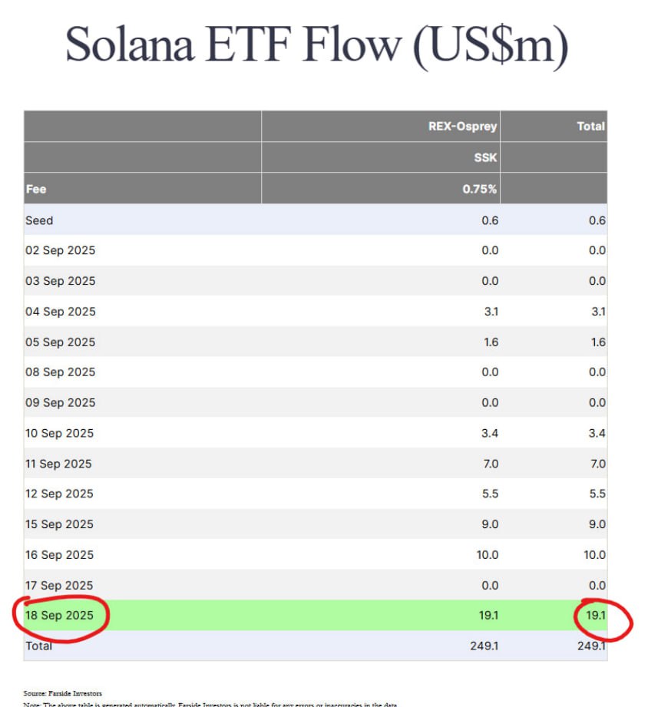
Task: Select the 02 Sep 2025 date cell
Action: click(61, 250)
